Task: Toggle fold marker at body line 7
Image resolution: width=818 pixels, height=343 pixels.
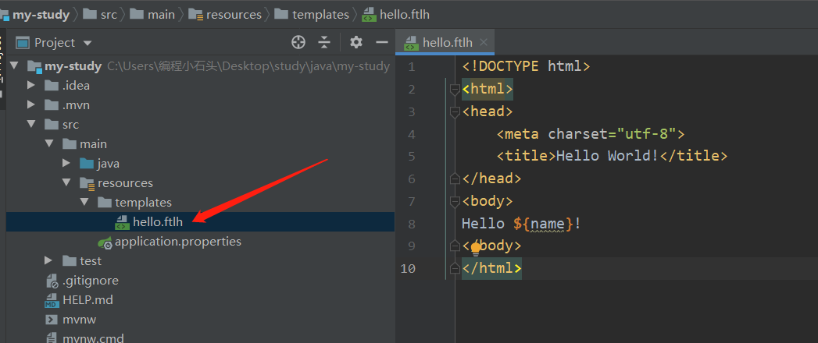Action: 455,201
